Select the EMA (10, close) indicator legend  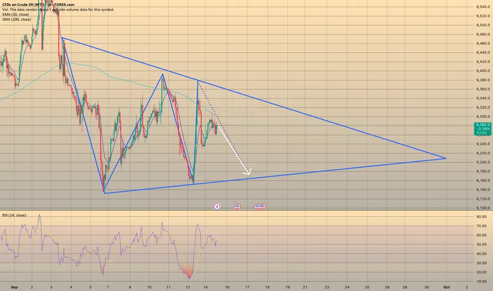(x=15, y=14)
